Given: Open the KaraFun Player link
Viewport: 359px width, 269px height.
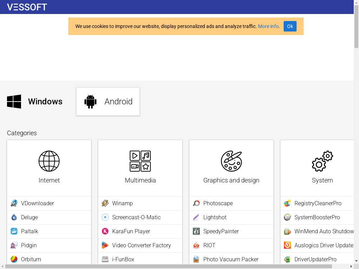Looking at the screenshot, I should (x=140, y=231).
